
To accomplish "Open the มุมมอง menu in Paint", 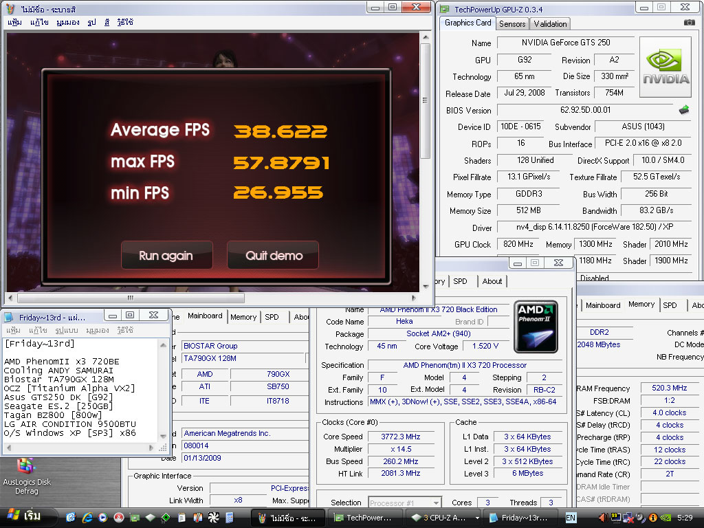I will [68, 22].
